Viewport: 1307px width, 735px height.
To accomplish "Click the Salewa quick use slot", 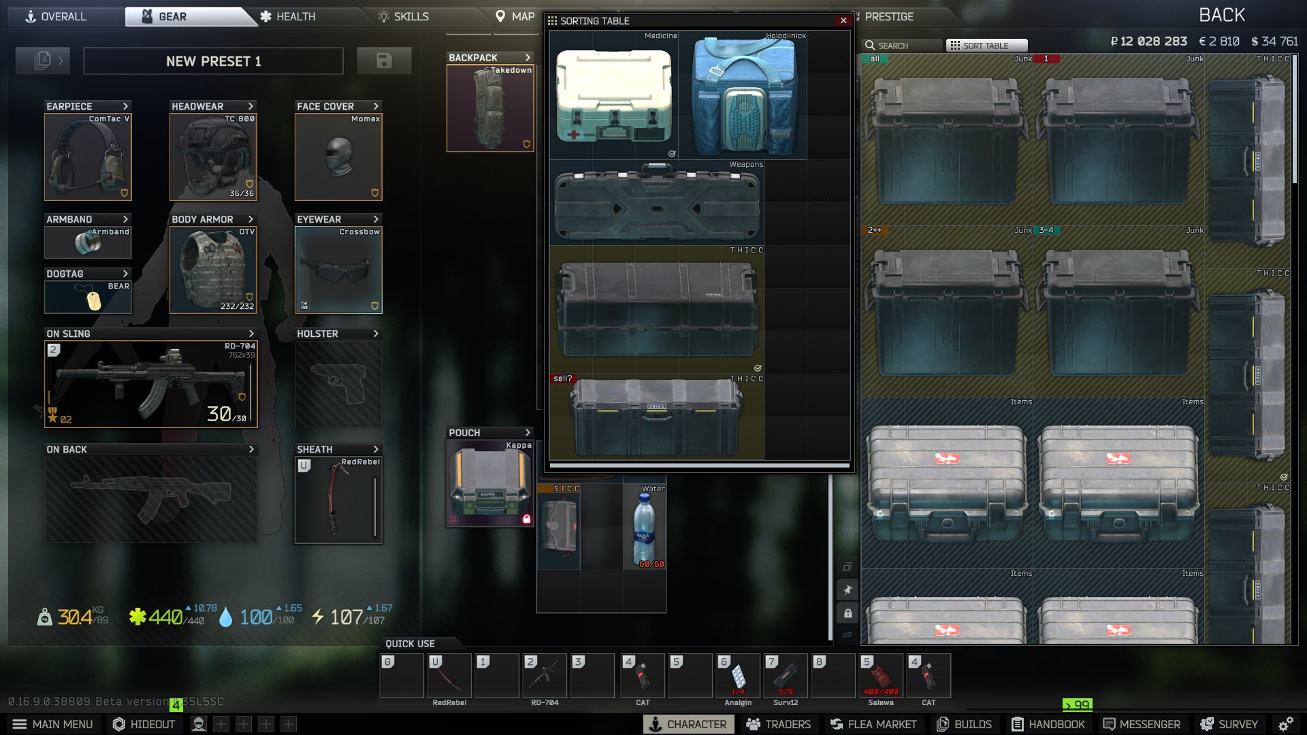I will 881,676.
